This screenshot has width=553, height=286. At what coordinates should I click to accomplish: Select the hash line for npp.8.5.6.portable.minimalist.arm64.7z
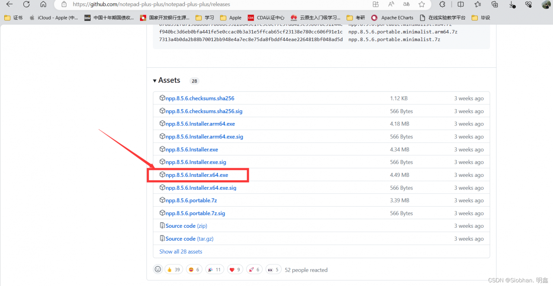[x=308, y=32]
